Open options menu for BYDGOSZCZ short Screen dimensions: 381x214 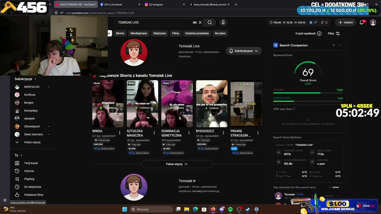223,133
